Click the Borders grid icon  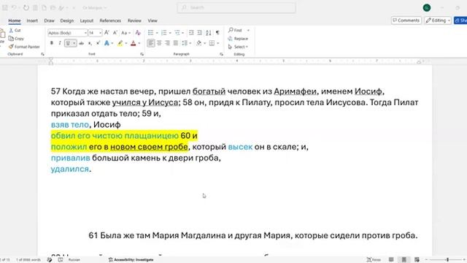pos(212,43)
